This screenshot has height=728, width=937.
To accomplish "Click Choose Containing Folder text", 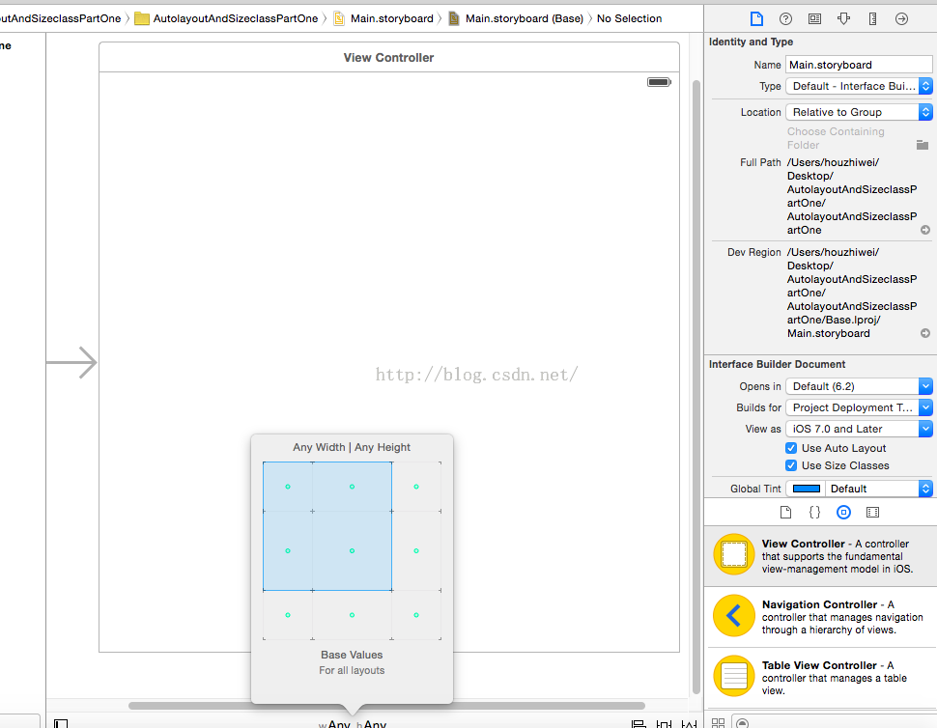I will pos(836,138).
